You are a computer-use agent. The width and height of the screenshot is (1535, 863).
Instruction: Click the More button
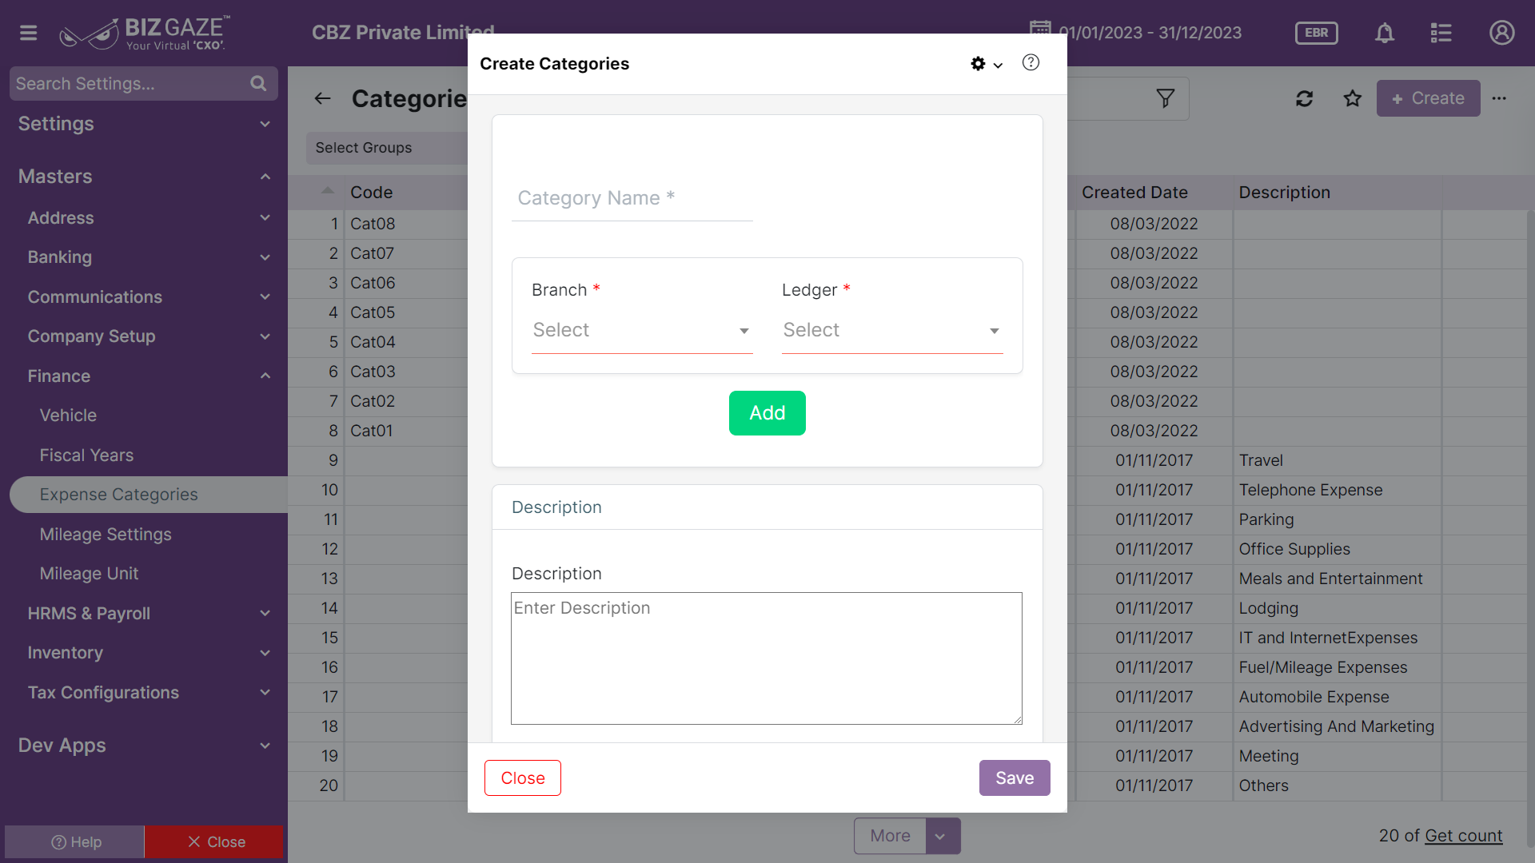890,836
